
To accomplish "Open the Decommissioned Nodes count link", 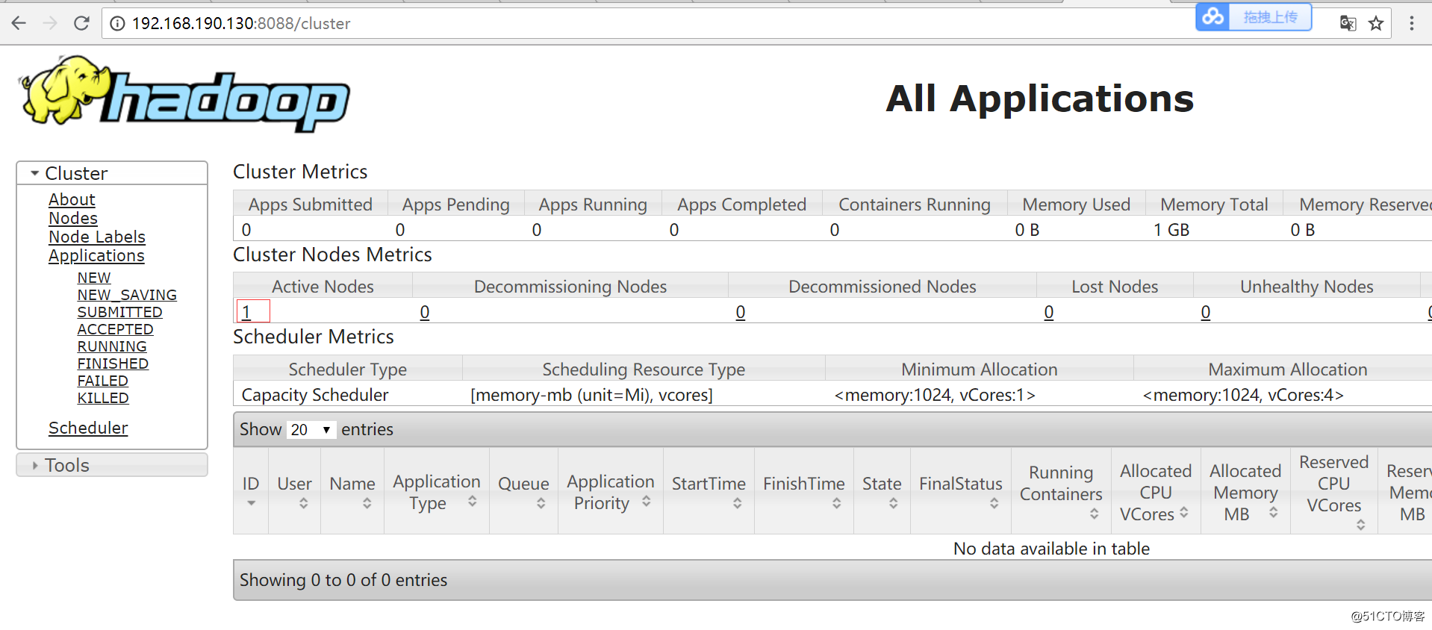I will [x=741, y=312].
